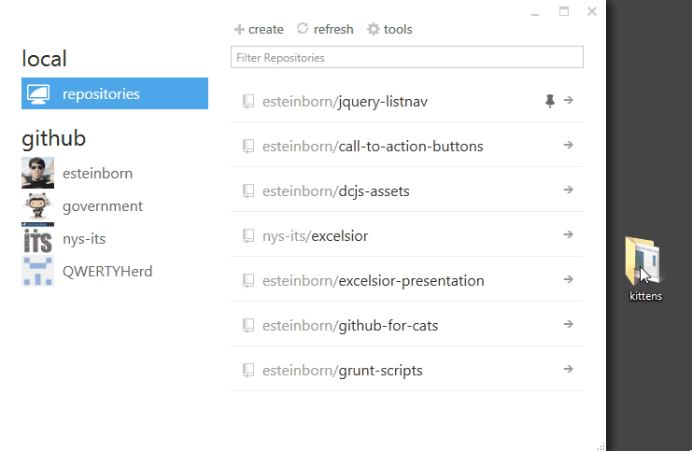Click the monitor icon in repositories tab
This screenshot has height=451, width=692.
[x=38, y=94]
